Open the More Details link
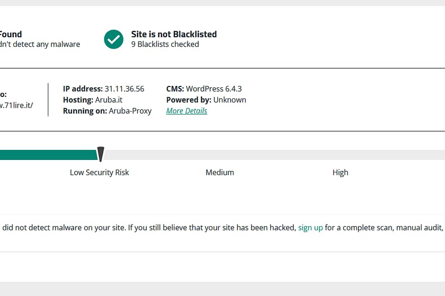 tap(187, 111)
